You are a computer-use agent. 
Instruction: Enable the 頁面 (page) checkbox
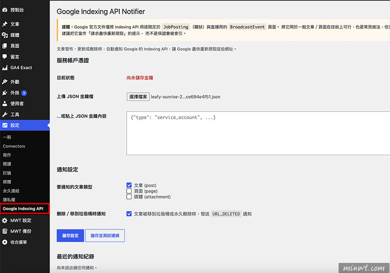pos(129,191)
